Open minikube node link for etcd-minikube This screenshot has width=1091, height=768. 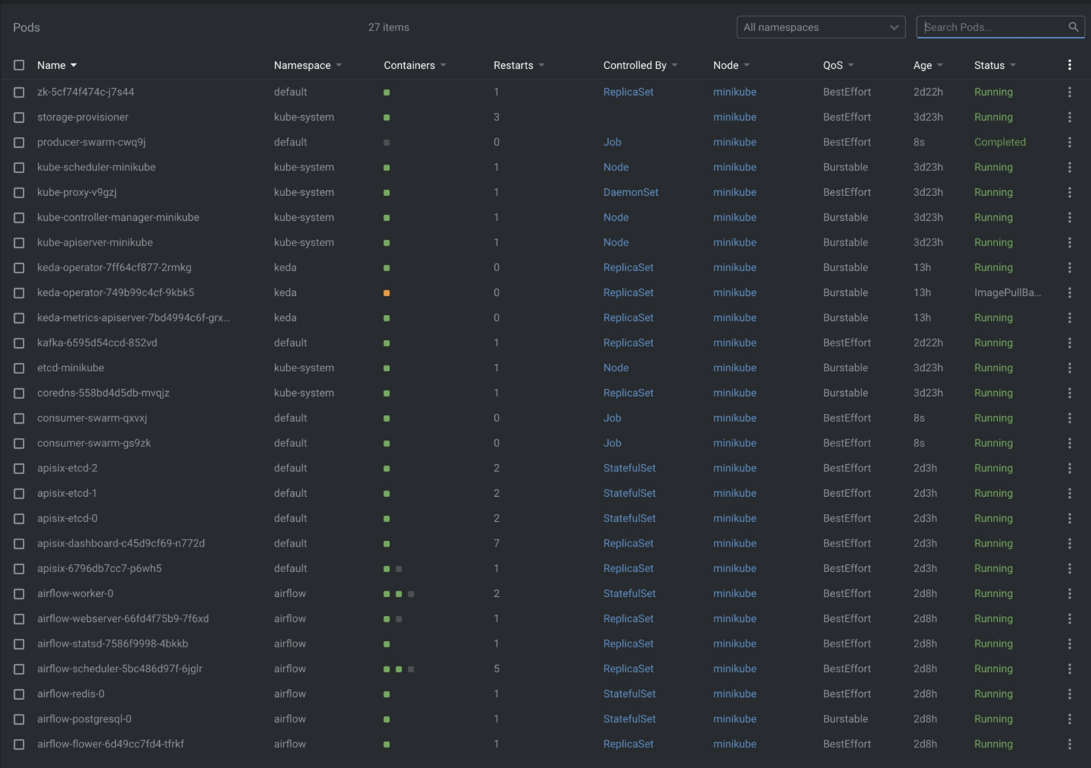(x=734, y=368)
